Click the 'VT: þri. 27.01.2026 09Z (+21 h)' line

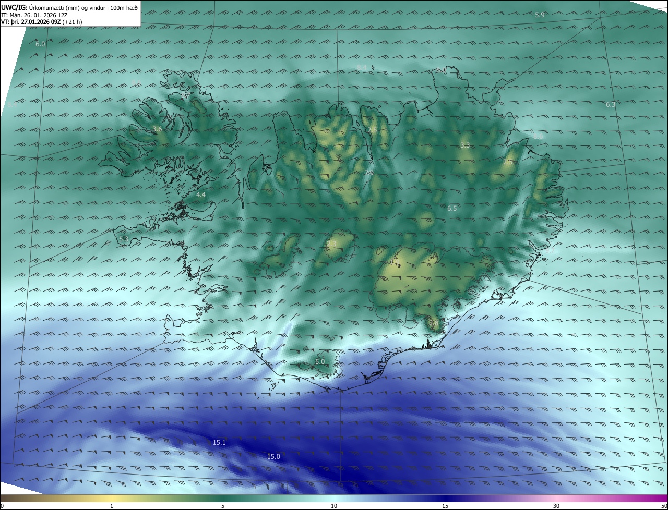click(x=42, y=22)
